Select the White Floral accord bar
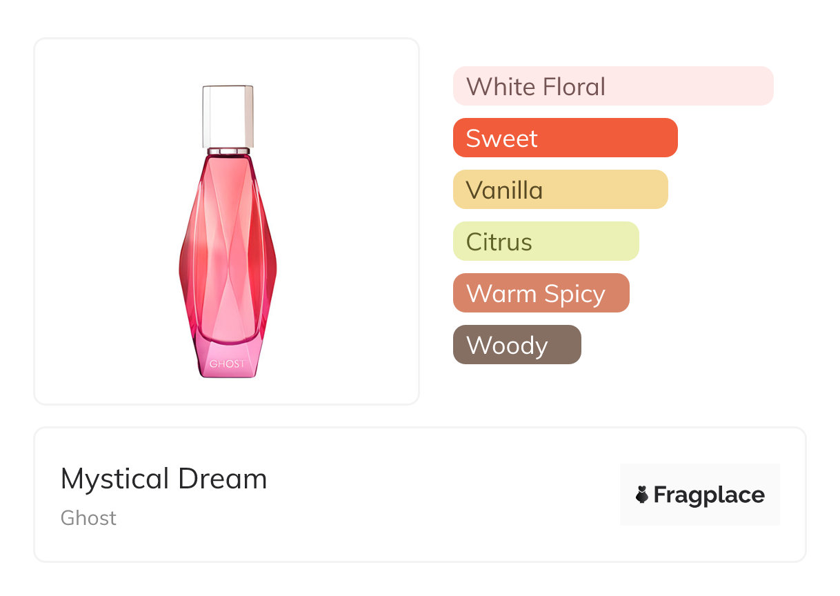The height and width of the screenshot is (596, 840). point(612,86)
